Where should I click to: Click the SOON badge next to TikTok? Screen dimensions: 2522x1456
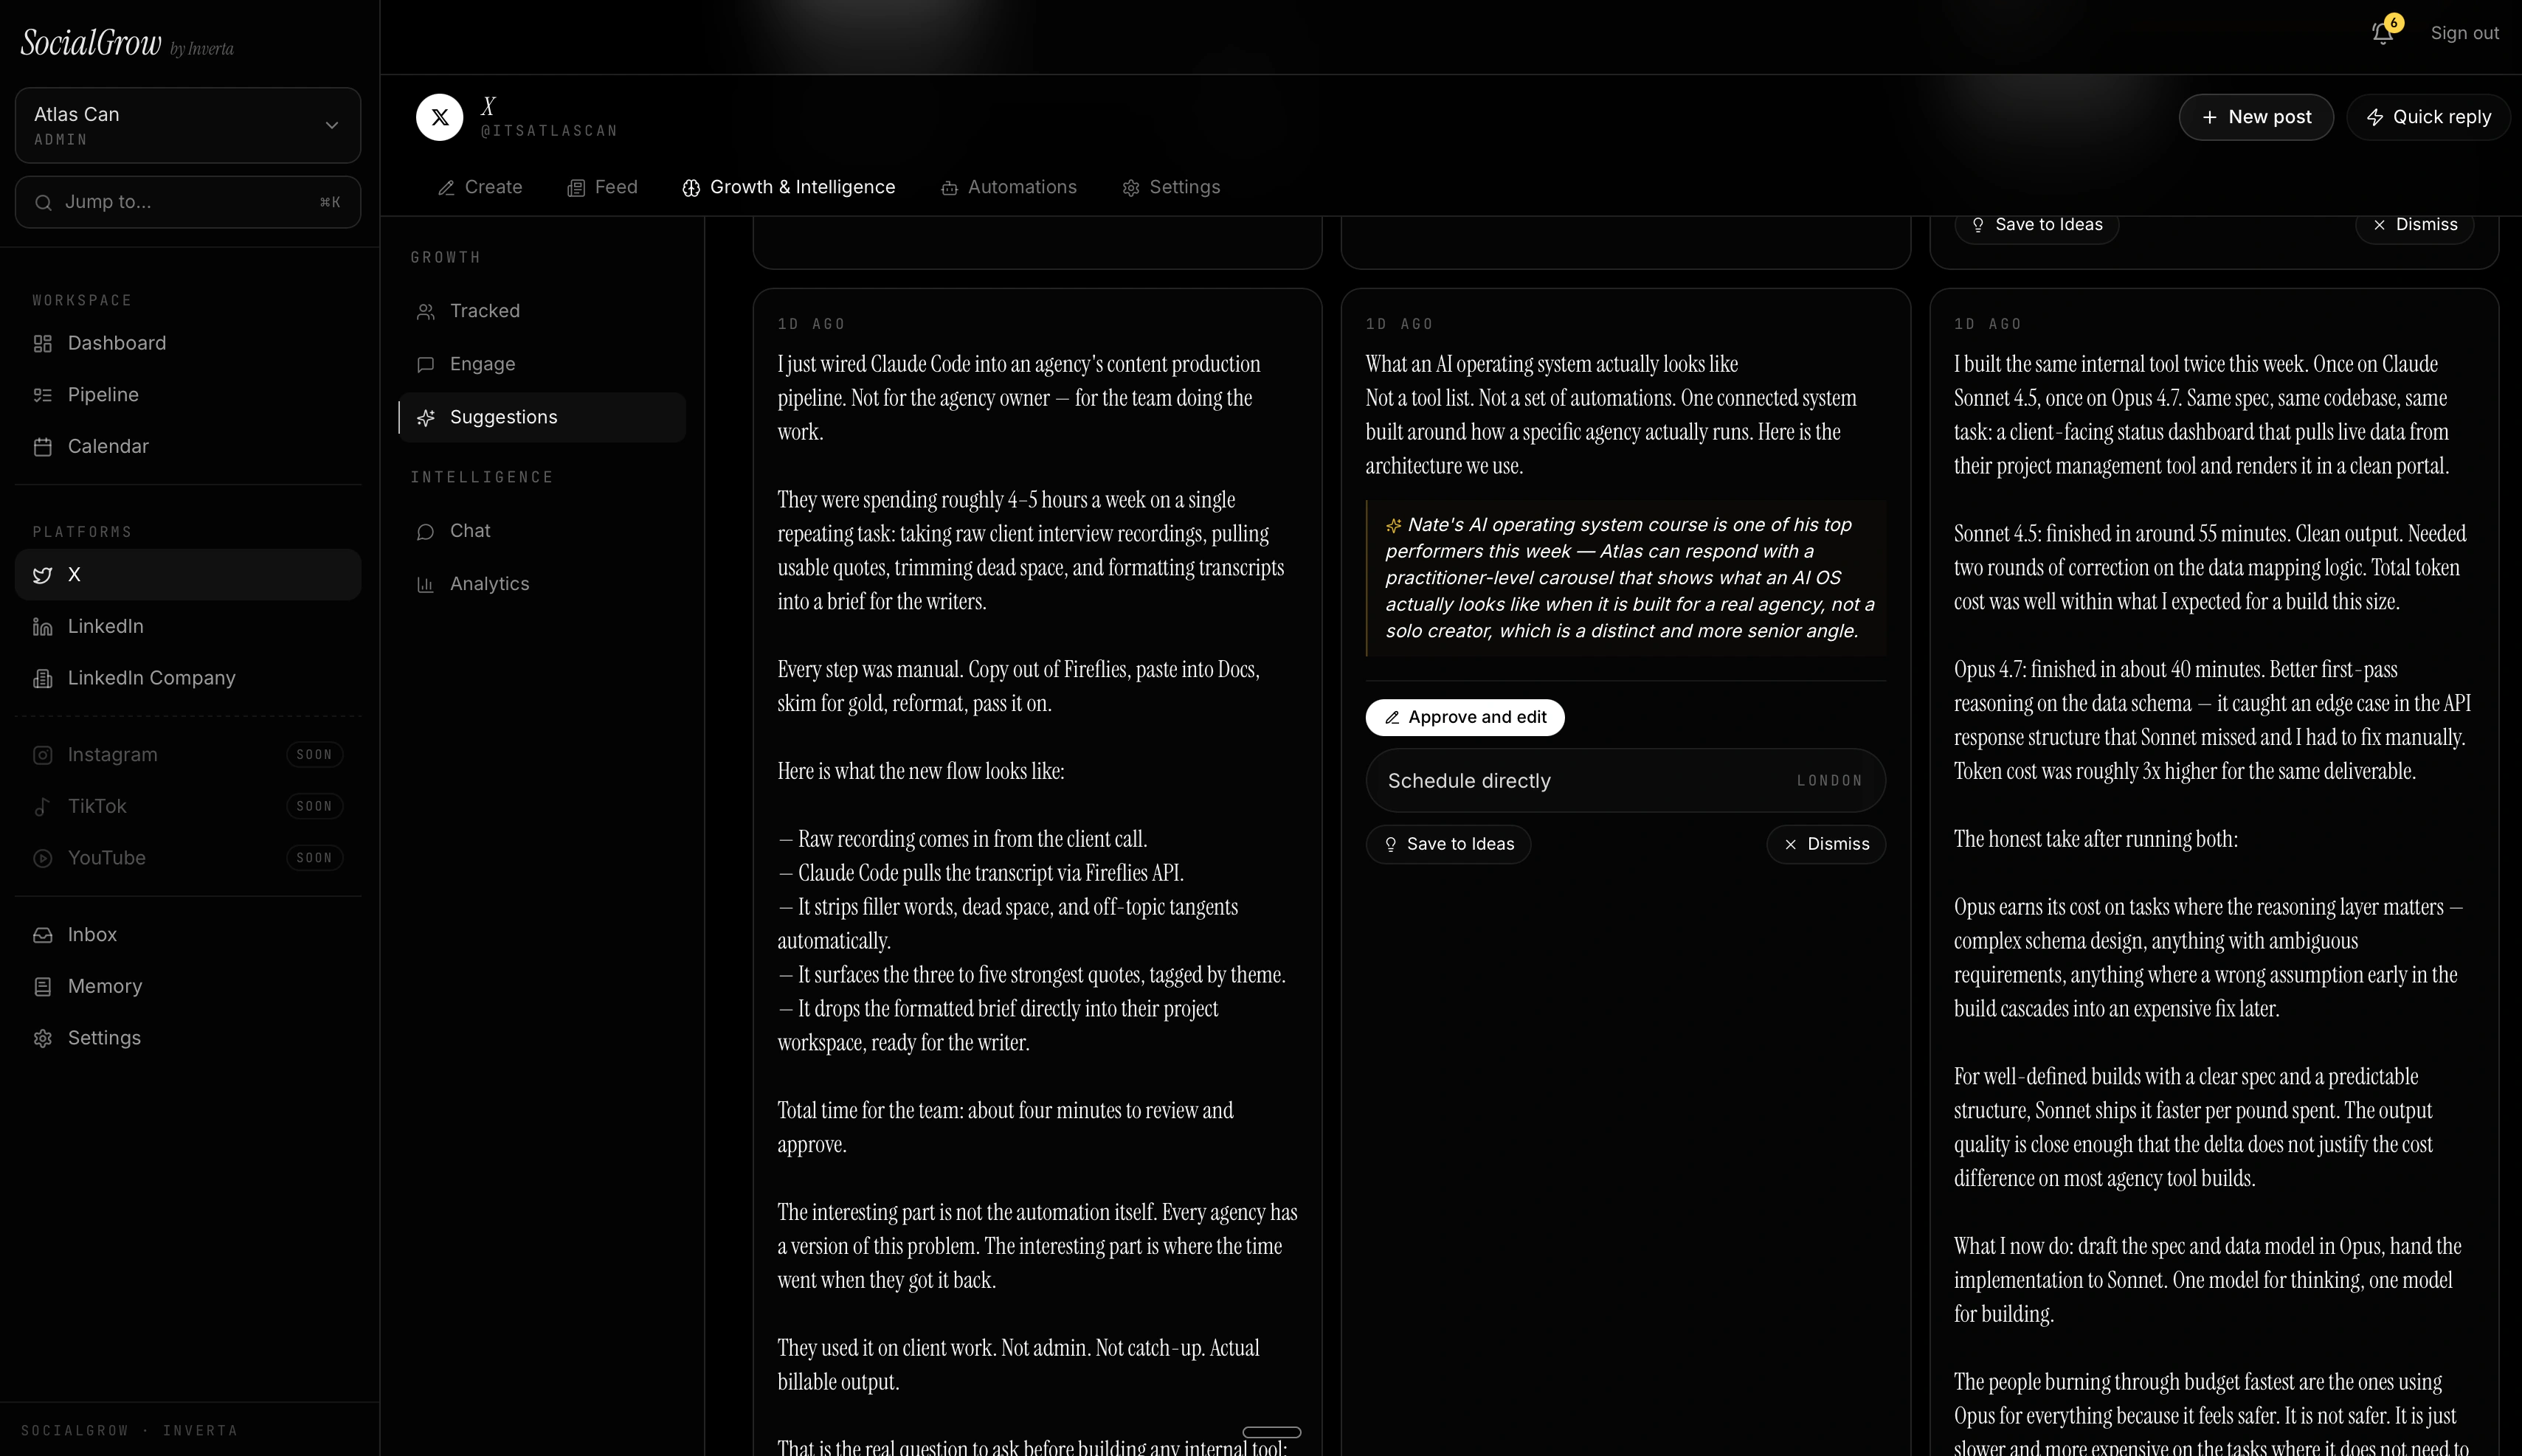(x=314, y=807)
